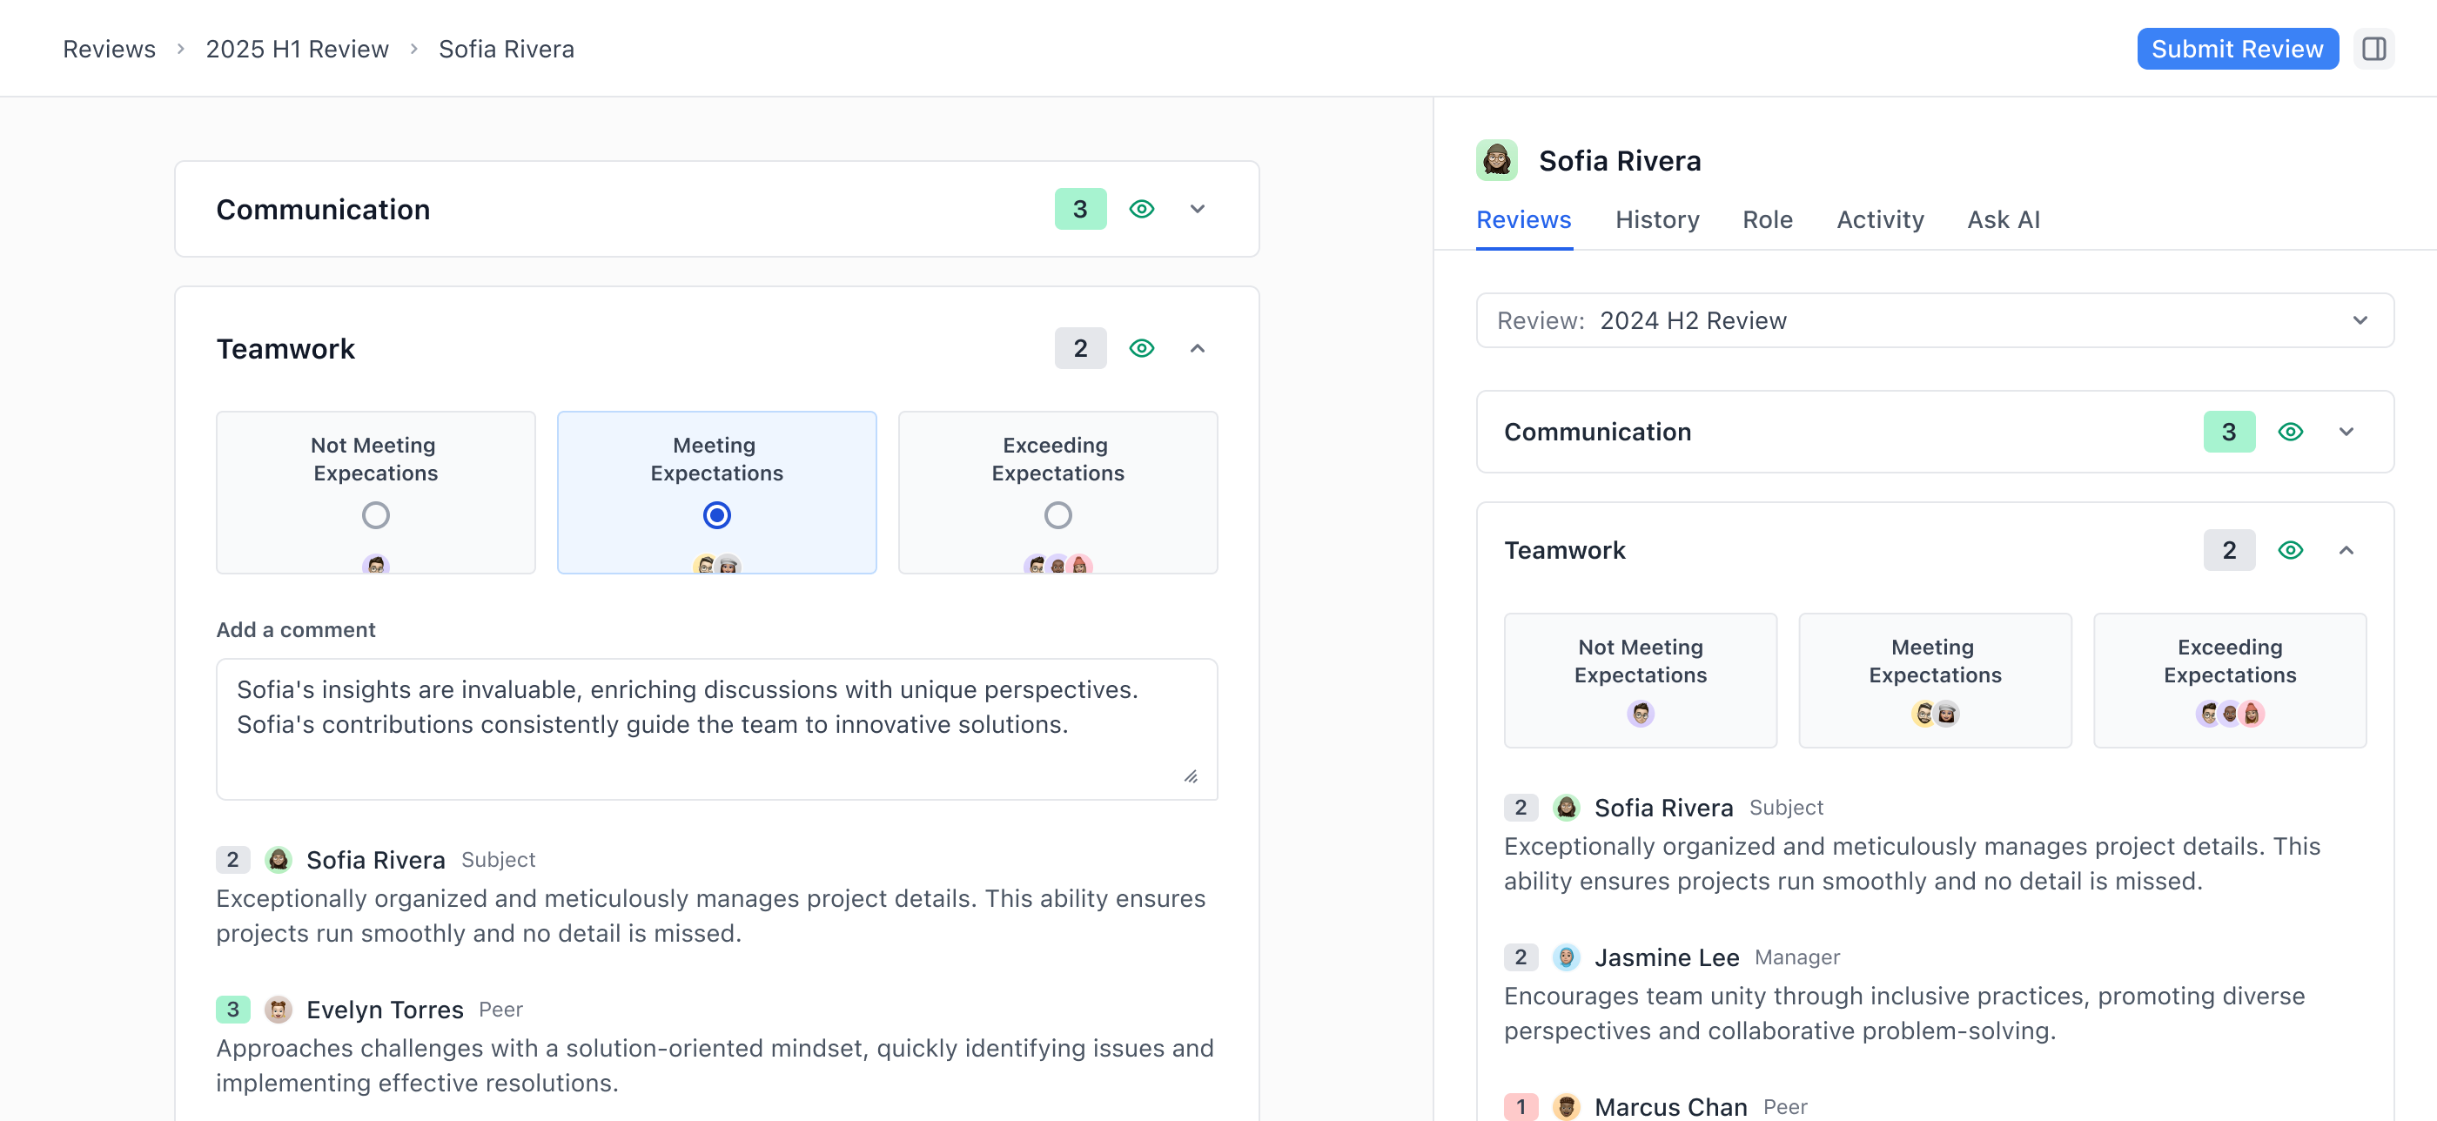2437x1121 pixels.
Task: Click Sofia Rivera's avatar beside her Subject comment
Action: point(279,859)
